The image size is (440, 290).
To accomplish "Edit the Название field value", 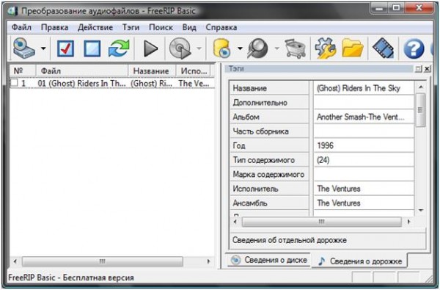I will click(364, 88).
